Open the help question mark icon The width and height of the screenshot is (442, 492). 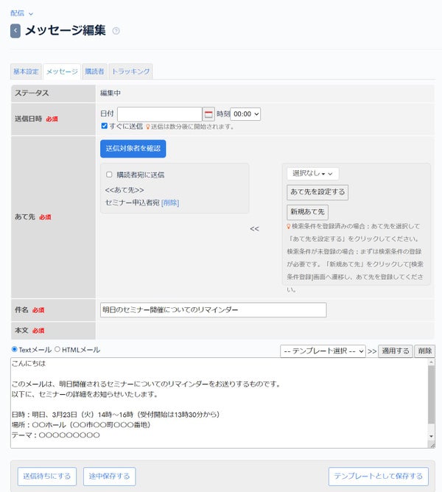[x=116, y=31]
